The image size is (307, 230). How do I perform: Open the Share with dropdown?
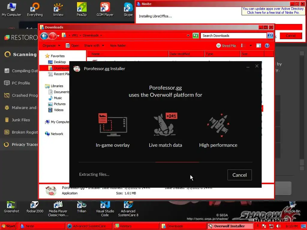click(94, 46)
